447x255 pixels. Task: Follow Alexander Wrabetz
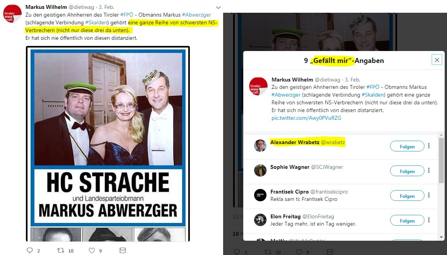[407, 146]
